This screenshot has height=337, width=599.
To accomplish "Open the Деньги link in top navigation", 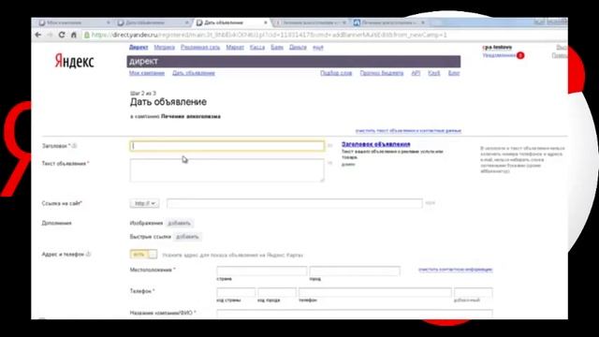I will [298, 48].
